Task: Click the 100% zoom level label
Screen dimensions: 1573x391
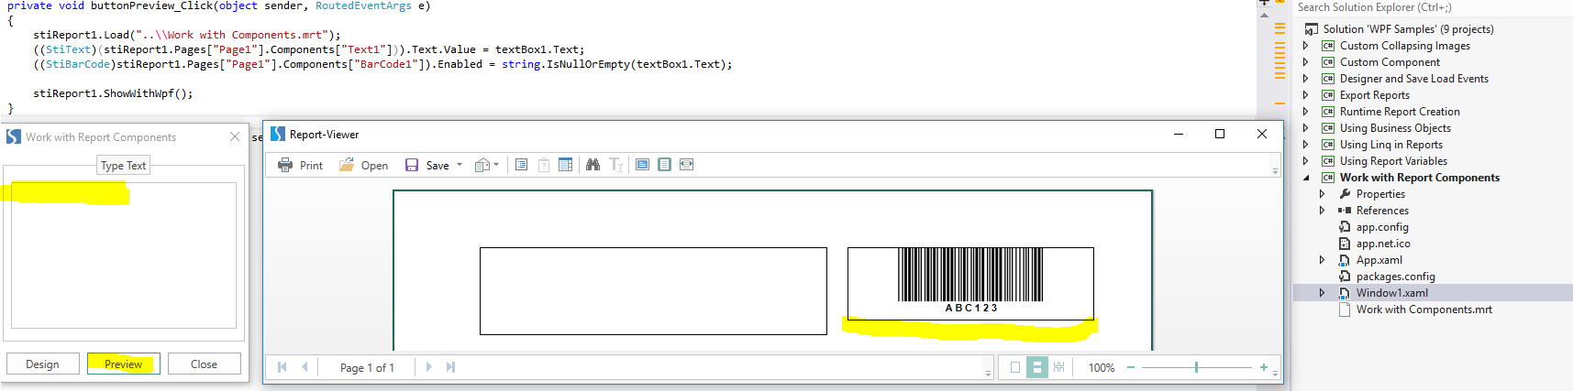Action: [1102, 368]
